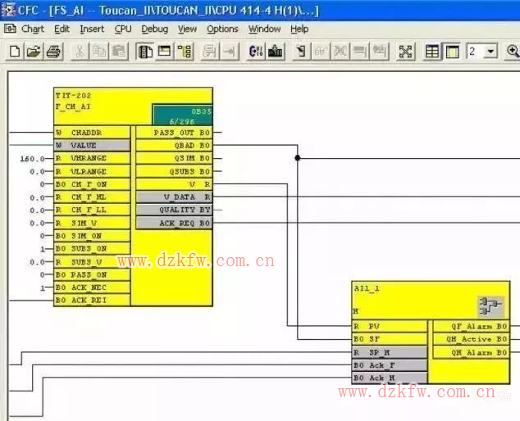The width and height of the screenshot is (520, 421).
Task: Toggle the block Catalog icon
Action: 145,52
